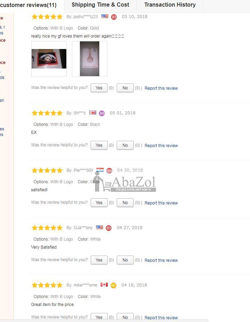The height and width of the screenshot is (322, 250).
Task: Vote Yes on Pie****509's satisfied review
Action: coord(99,203)
